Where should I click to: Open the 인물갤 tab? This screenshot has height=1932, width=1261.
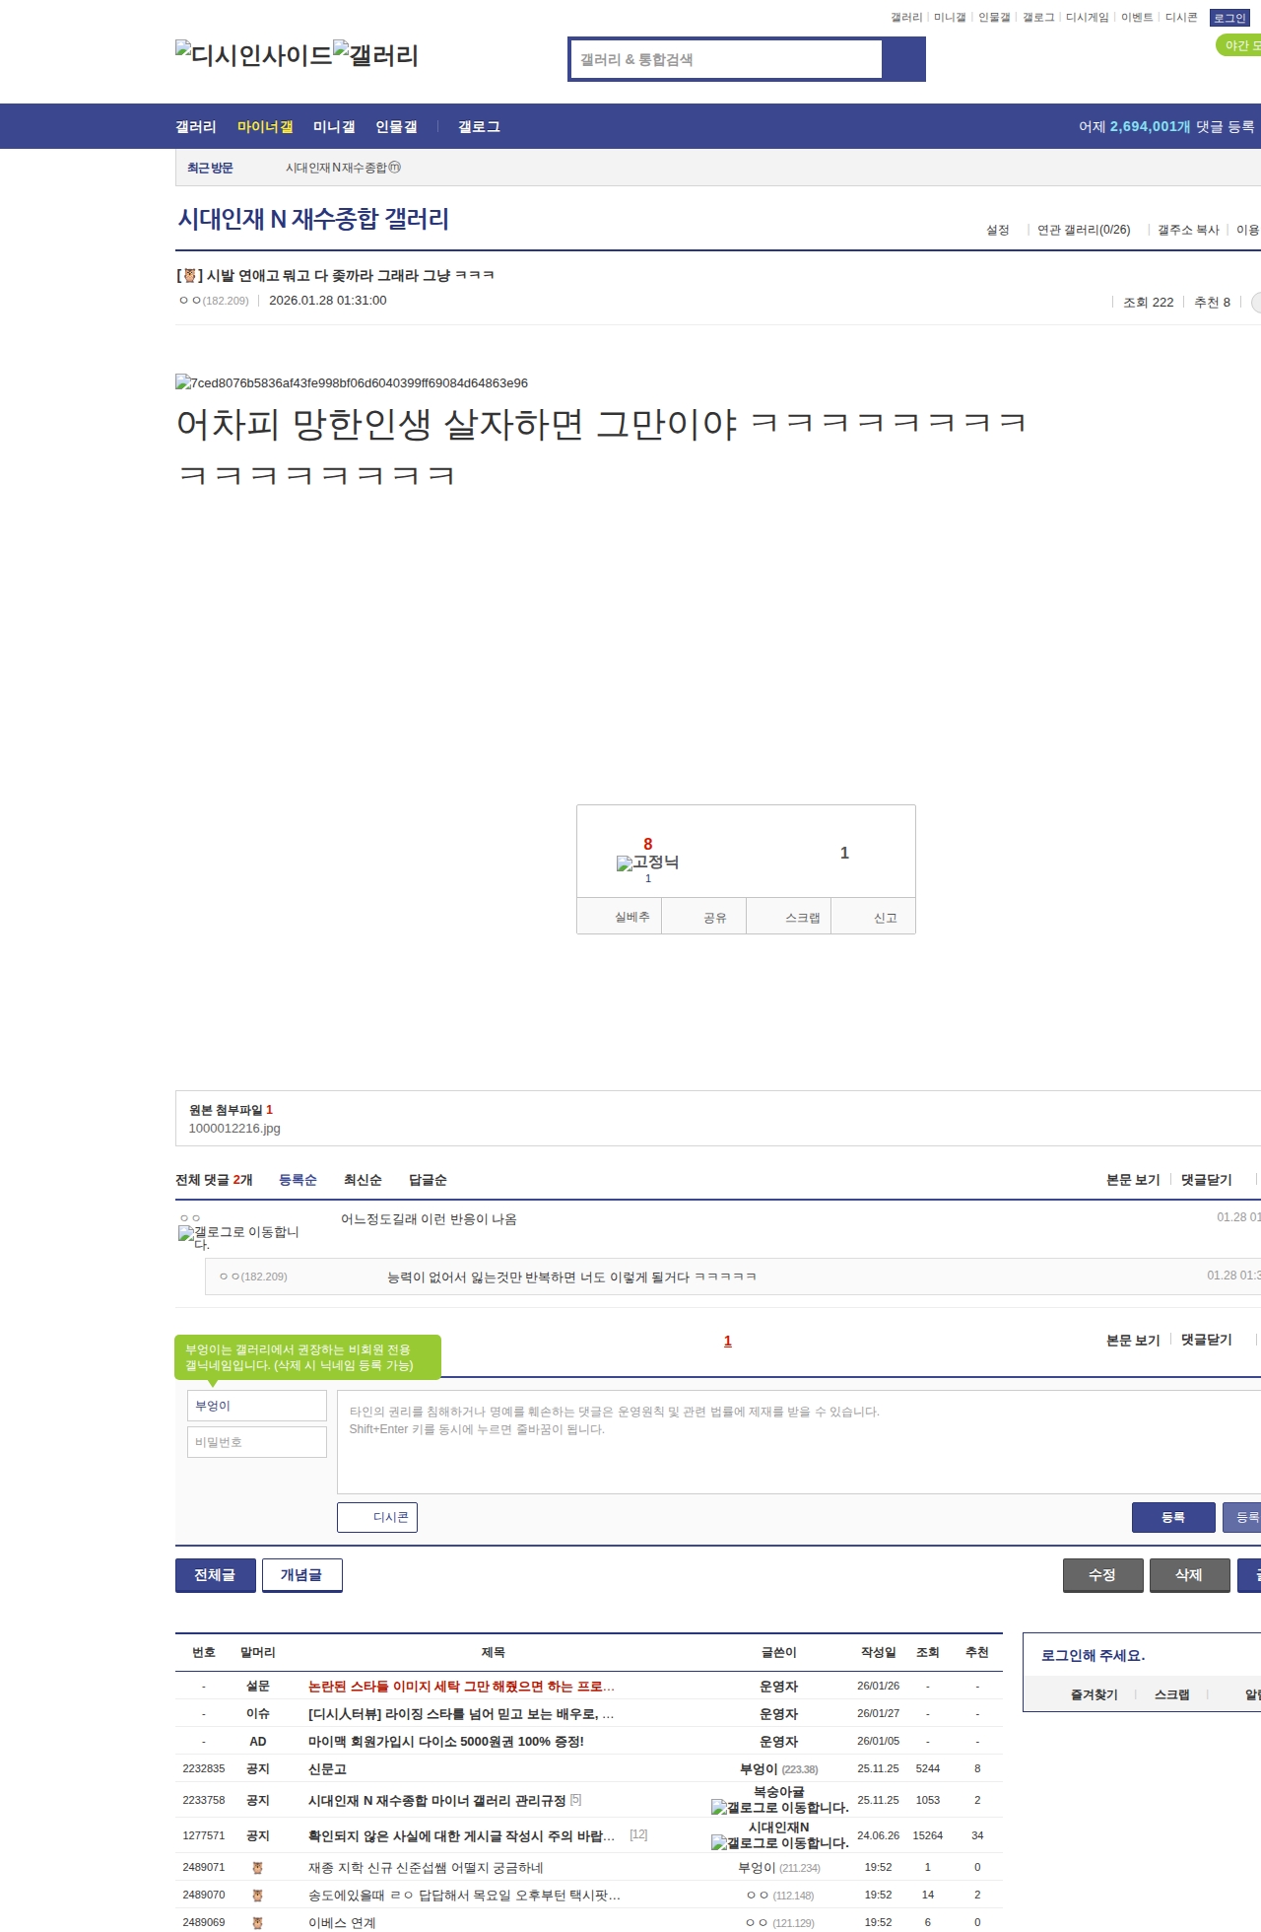[396, 126]
